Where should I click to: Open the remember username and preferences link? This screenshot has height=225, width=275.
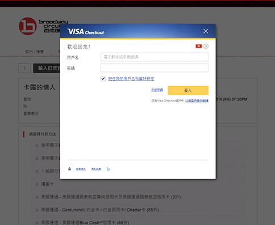131,79
